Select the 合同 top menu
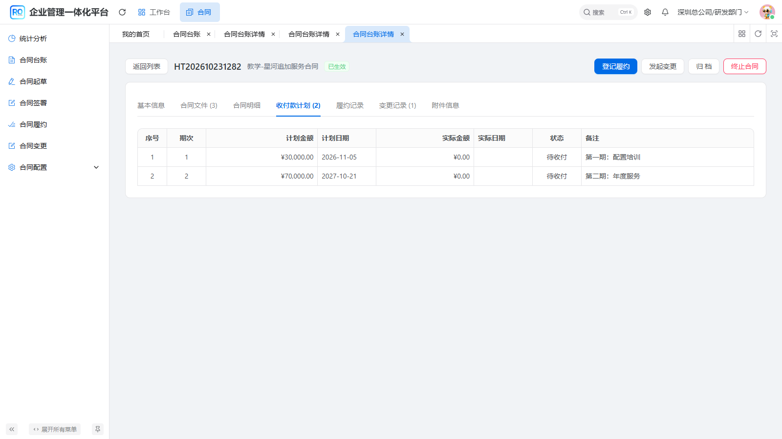782x439 pixels. tap(199, 12)
